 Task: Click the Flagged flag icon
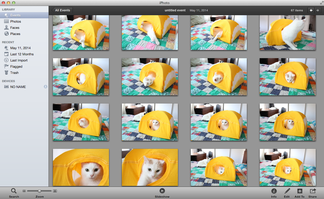tap(6, 66)
